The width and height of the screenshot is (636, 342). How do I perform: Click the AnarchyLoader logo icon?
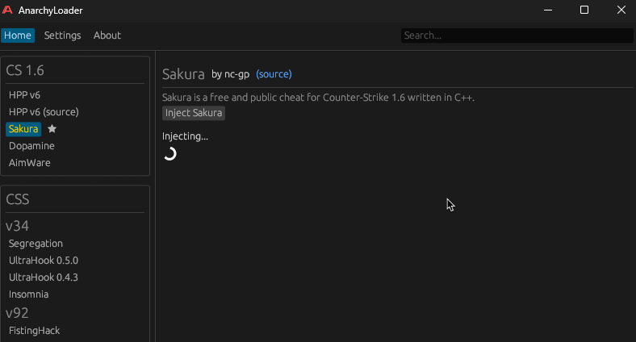click(x=7, y=10)
